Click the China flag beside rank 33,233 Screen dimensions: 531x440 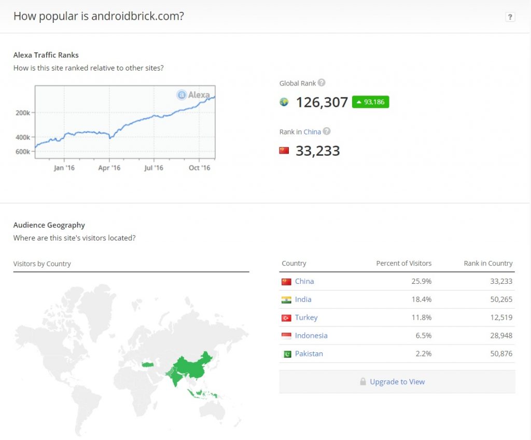(284, 150)
